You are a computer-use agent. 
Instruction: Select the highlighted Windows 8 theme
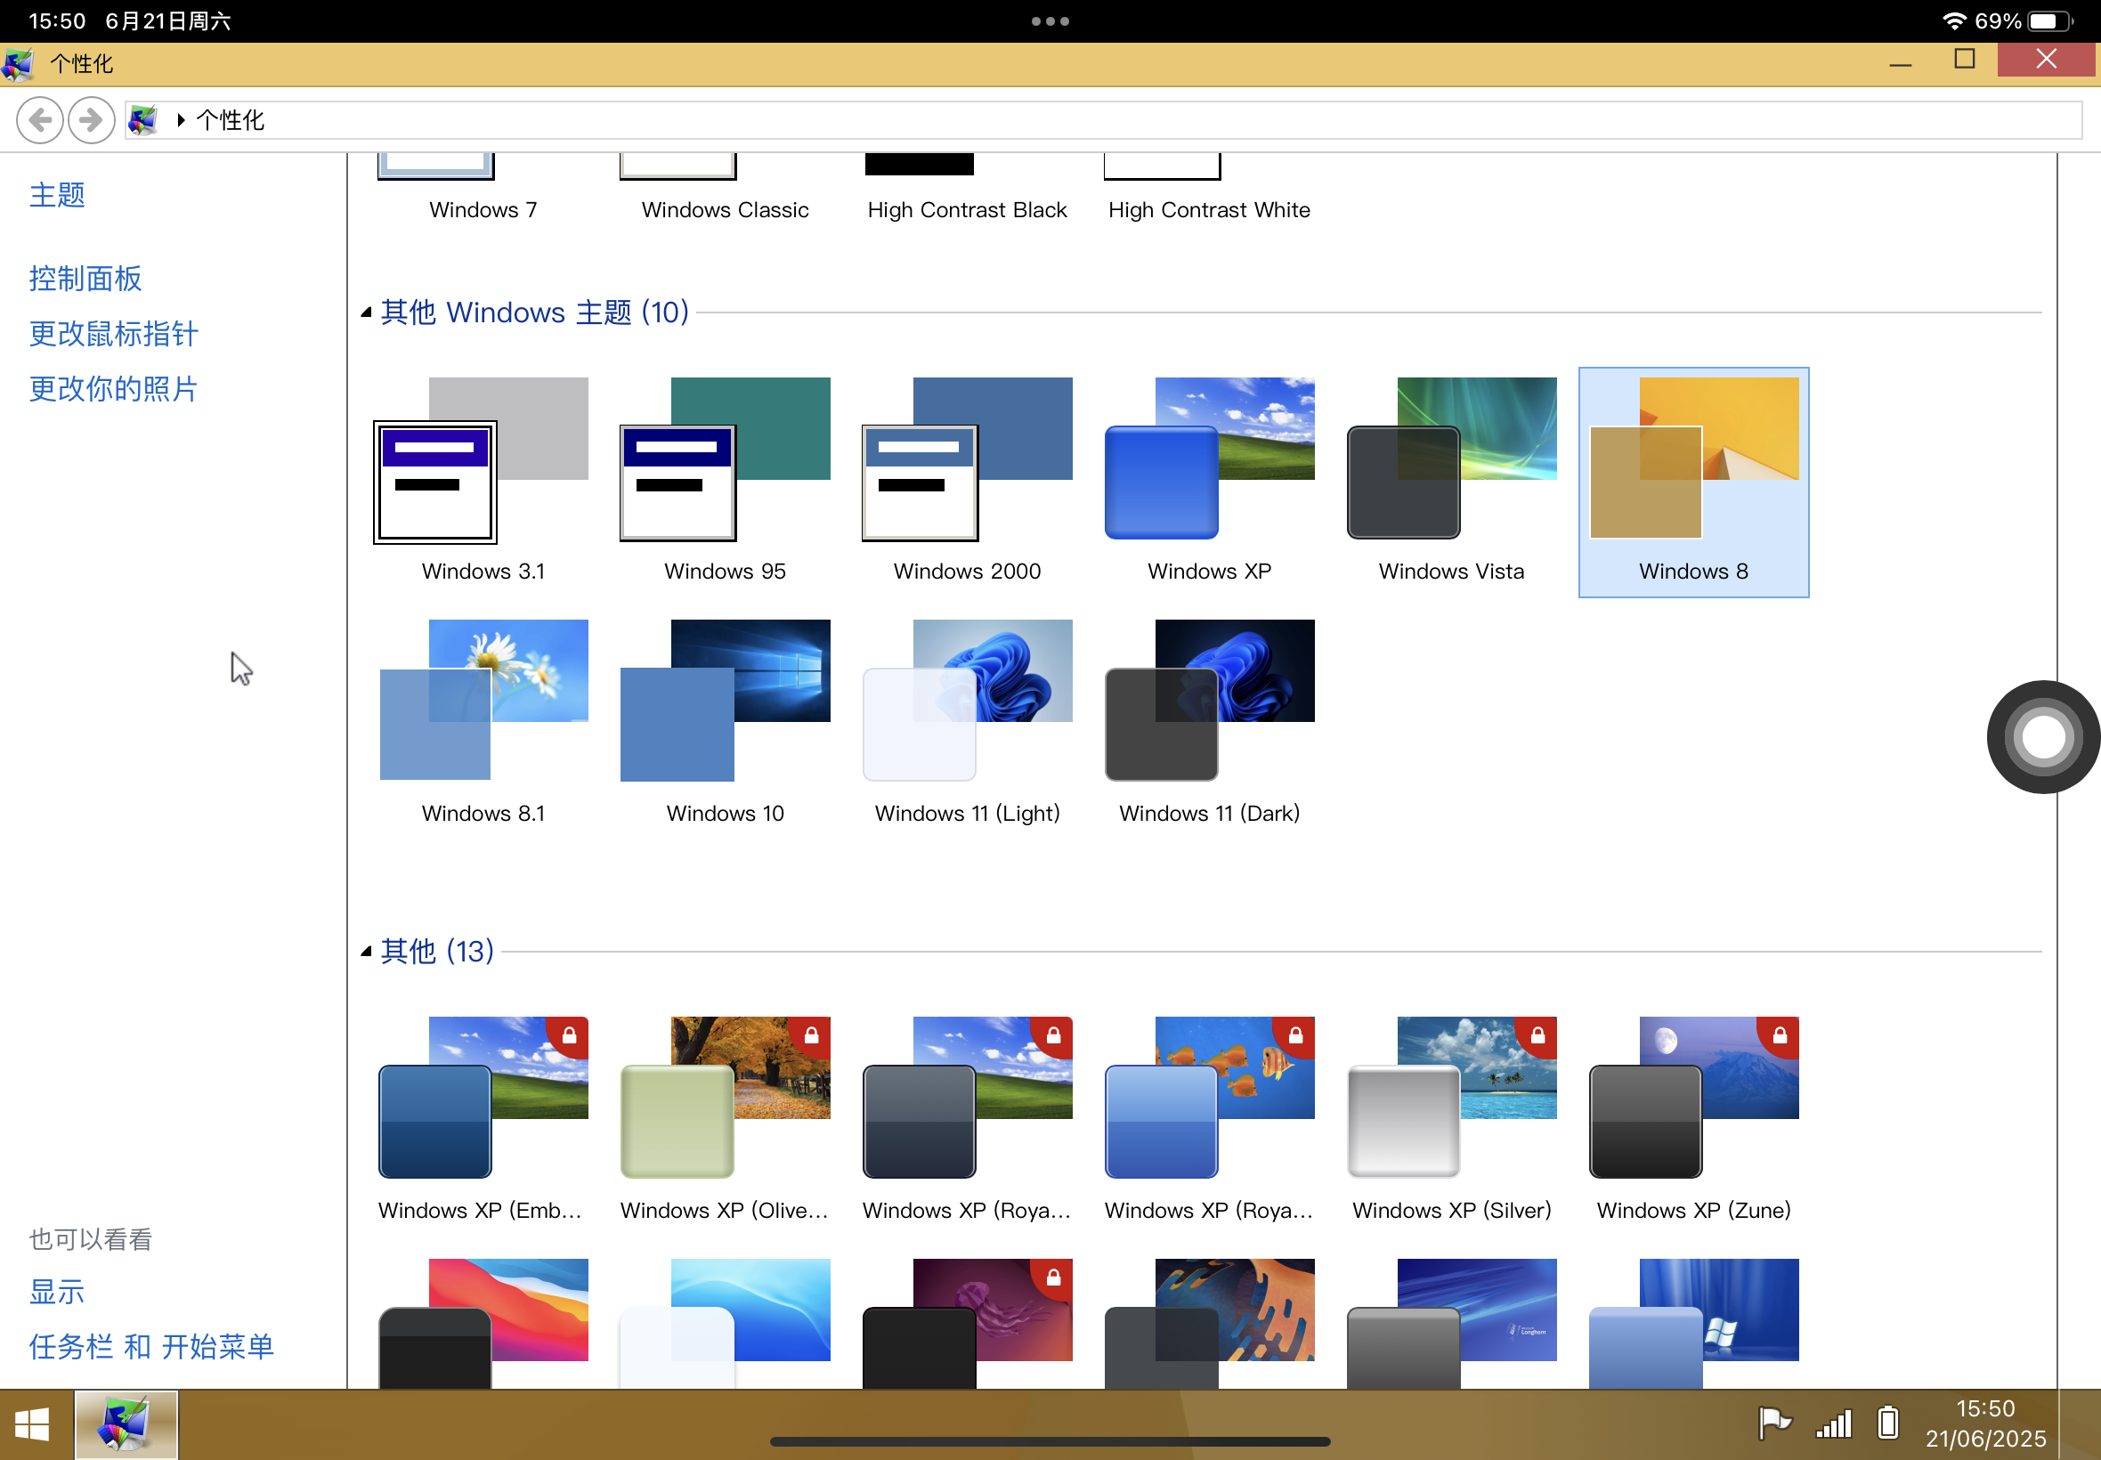[x=1693, y=483]
